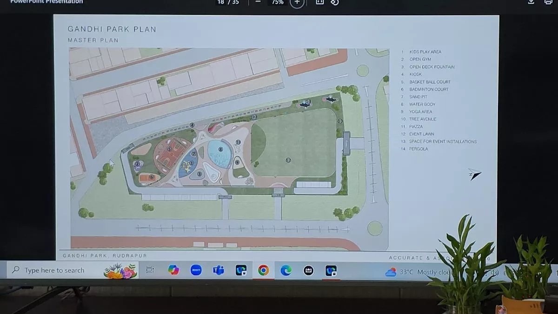Open Microsoft Teams from the taskbar
Viewport: 558px width, 314px height.
(219, 270)
